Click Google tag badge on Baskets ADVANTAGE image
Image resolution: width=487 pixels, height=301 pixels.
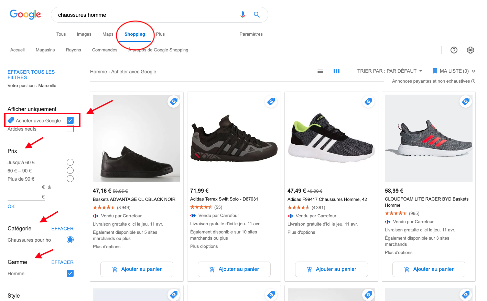click(174, 101)
